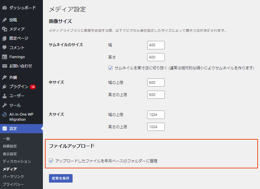
Task: Open プラグイン menu with 14 updates
Action: 19,87
